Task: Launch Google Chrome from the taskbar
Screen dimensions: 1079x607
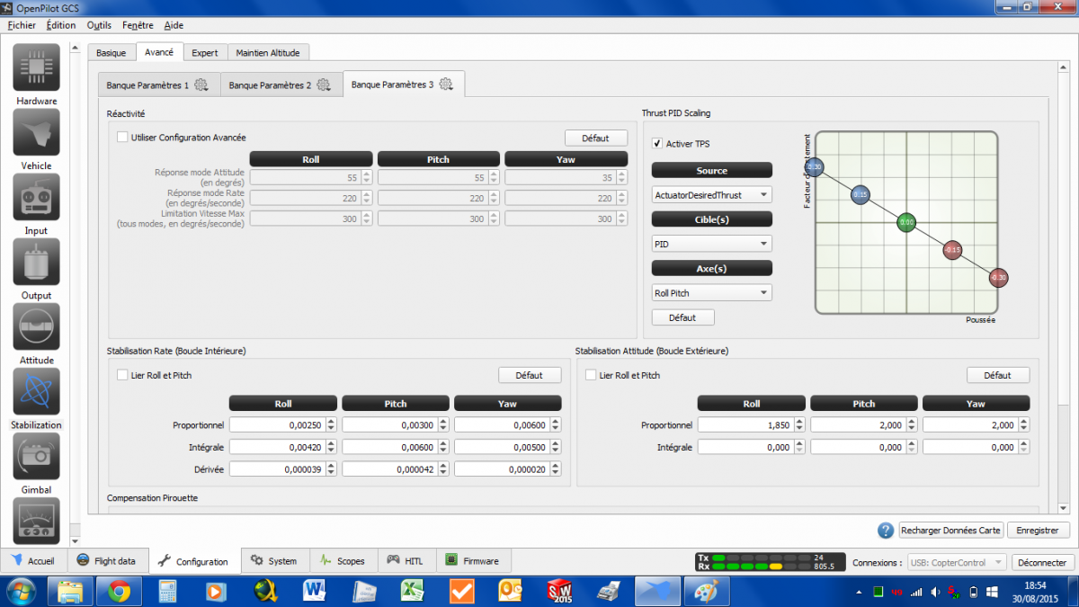Action: coord(120,591)
